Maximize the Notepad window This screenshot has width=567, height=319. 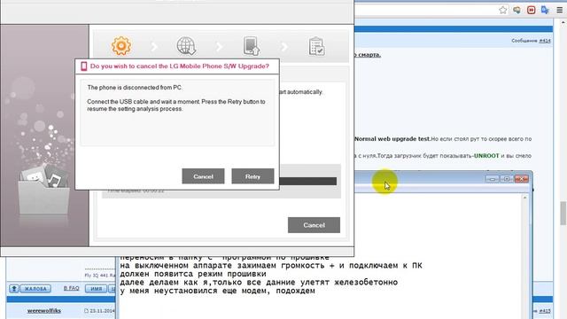click(506, 179)
